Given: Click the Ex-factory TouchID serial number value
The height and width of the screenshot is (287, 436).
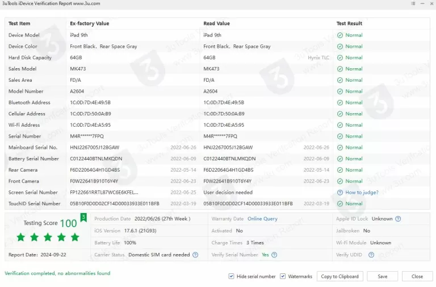Looking at the screenshot, I should [x=115, y=203].
